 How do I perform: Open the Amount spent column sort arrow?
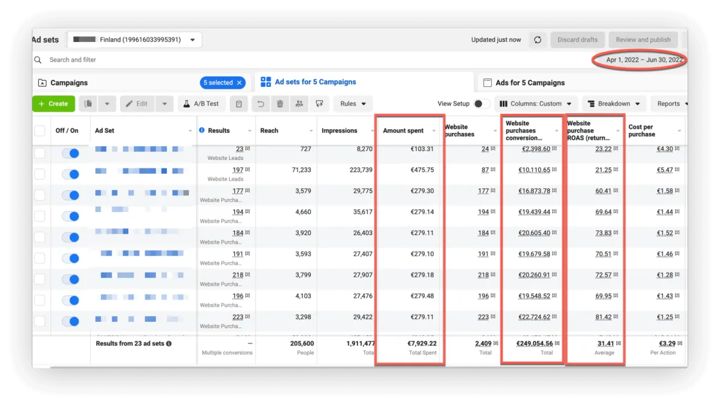coord(434,131)
